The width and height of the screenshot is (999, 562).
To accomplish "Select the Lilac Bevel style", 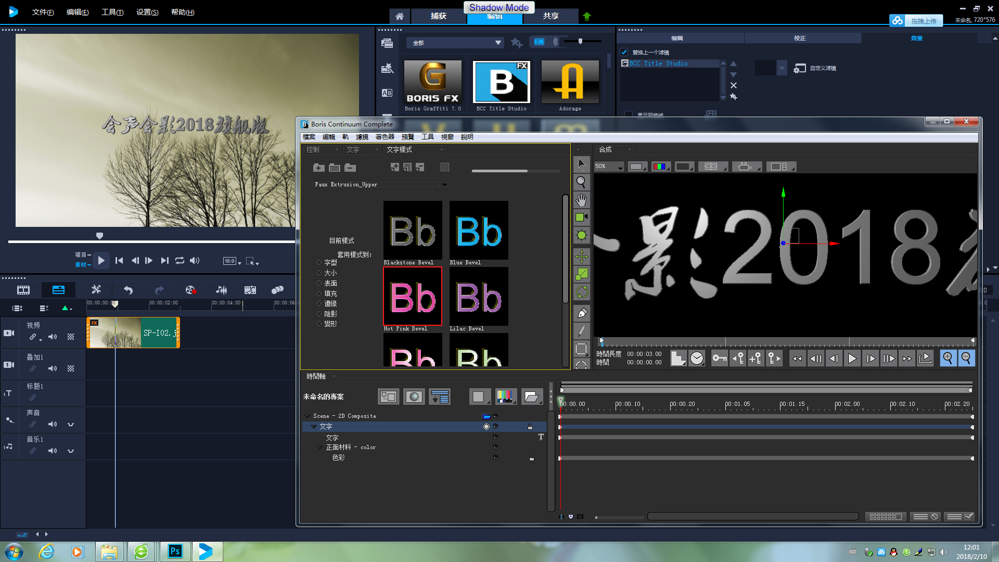I will (x=479, y=296).
